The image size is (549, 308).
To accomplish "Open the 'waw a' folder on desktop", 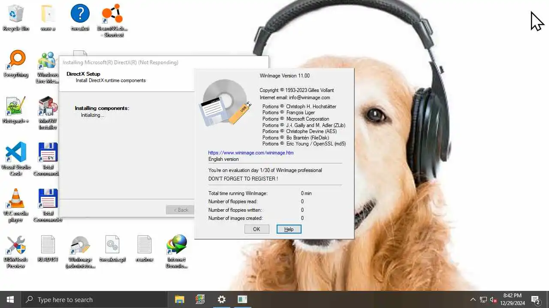I will click(x=48, y=18).
